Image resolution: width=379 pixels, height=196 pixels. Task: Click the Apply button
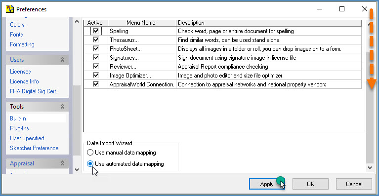(267, 184)
